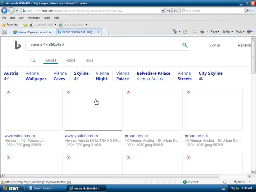The width and height of the screenshot is (256, 192).
Task: Click the RSS feeds icon
Action: click(x=185, y=32)
